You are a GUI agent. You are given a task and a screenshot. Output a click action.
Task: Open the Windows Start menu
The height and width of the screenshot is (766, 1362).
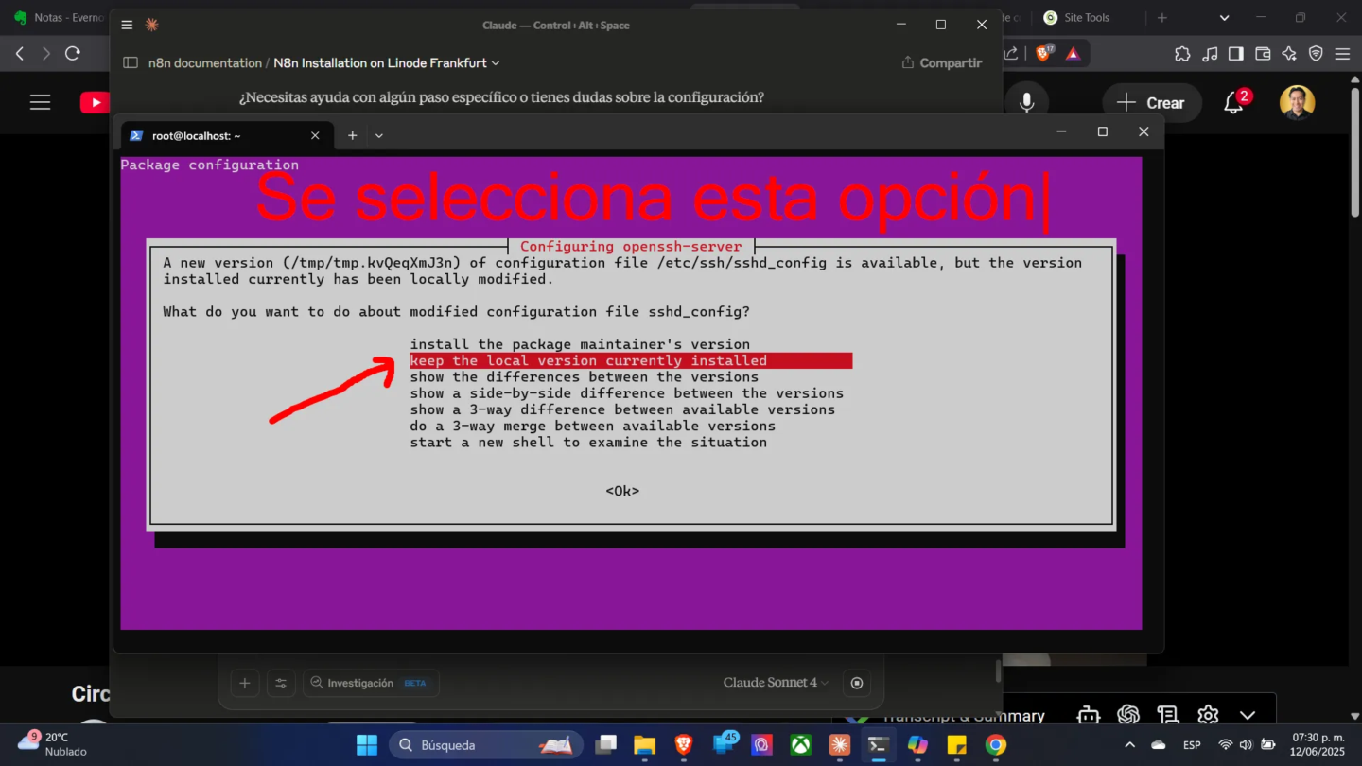[x=367, y=745]
